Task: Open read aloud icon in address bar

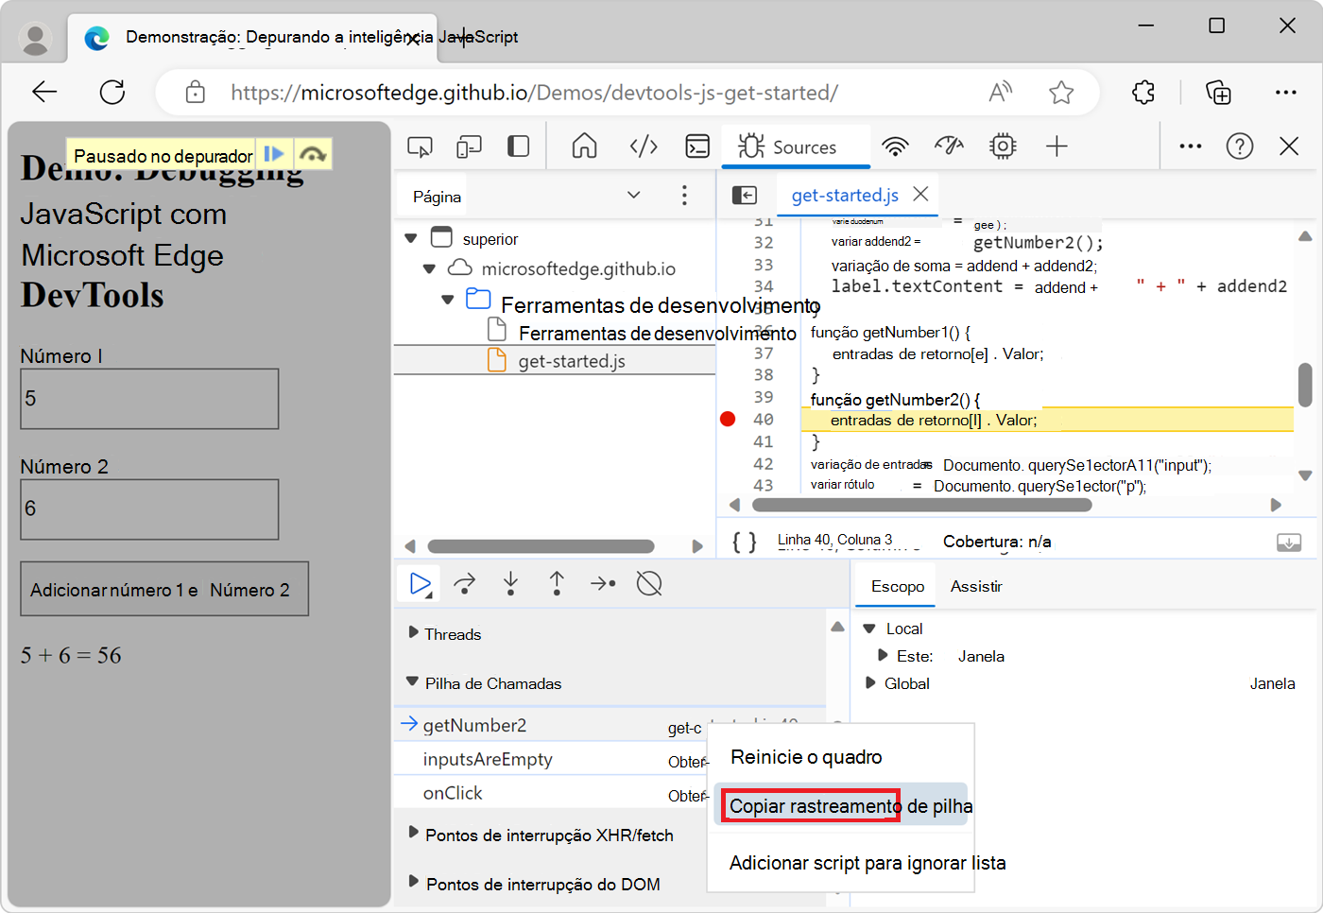Action: click(x=1001, y=92)
